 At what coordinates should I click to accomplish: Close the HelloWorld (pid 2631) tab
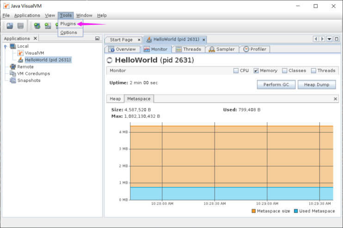[x=204, y=40]
